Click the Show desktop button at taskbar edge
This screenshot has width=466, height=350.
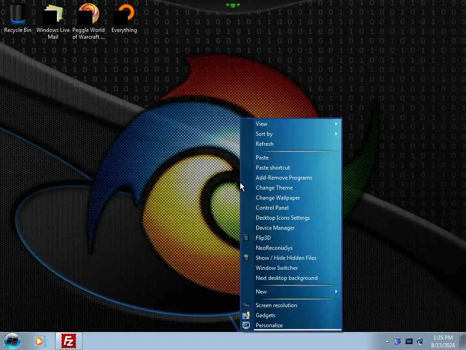[463, 341]
